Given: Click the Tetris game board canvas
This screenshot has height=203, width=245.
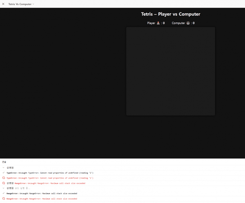Looking at the screenshot, I should tap(170, 71).
